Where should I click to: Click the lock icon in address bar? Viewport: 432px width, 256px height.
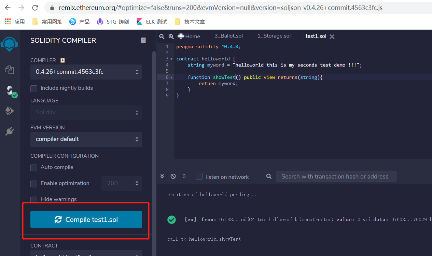coord(52,8)
